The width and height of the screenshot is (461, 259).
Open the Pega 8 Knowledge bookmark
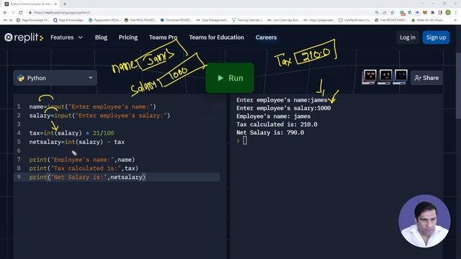pyautogui.click(x=69, y=20)
